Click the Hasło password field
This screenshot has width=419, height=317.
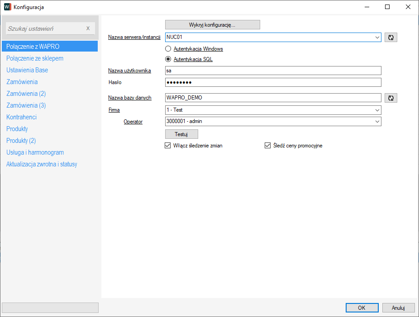(x=273, y=82)
